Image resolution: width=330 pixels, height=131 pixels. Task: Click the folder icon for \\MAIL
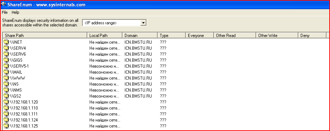click(x=7, y=72)
